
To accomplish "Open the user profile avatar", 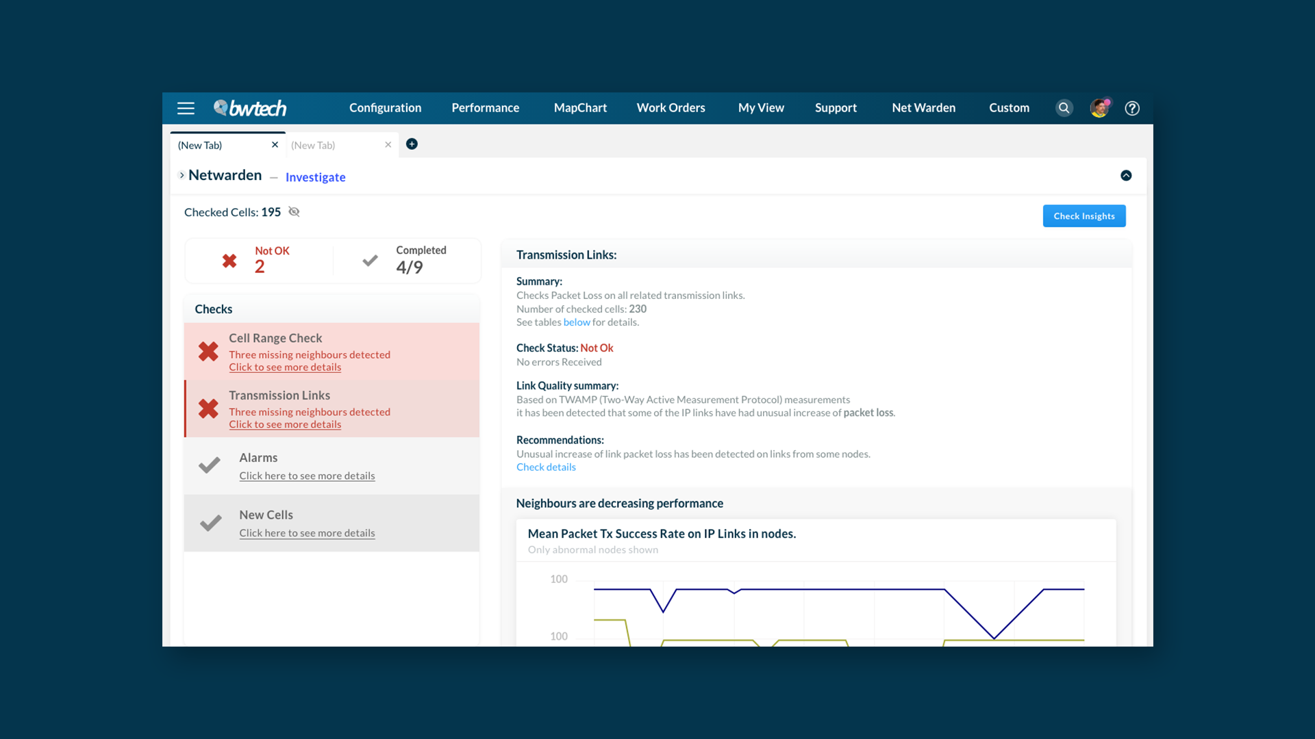I will click(x=1099, y=108).
